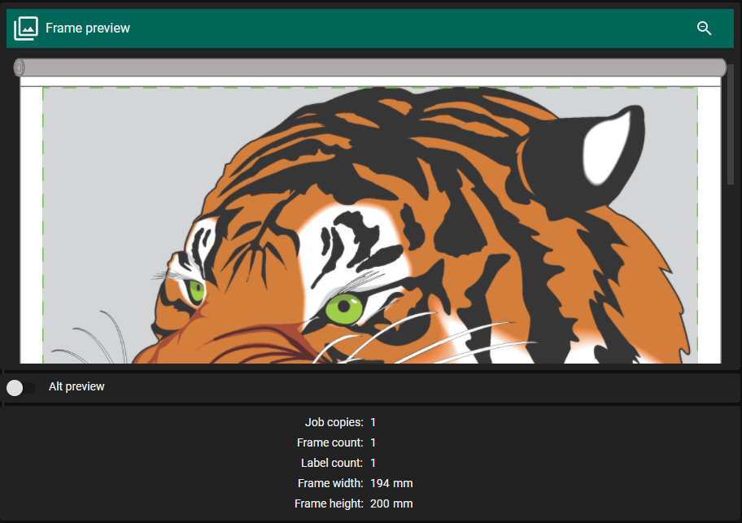Click the white margin left of frame
The image size is (742, 523).
[31, 228]
